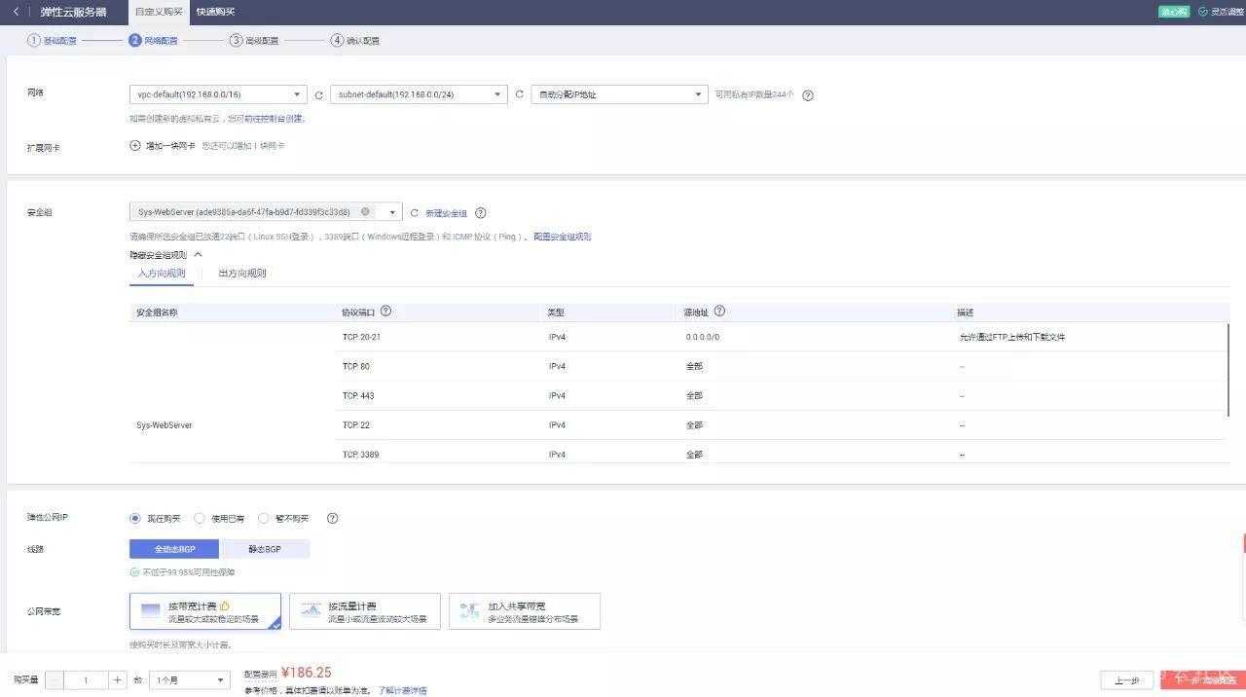Click 弹性云服务器 page title

point(73,12)
